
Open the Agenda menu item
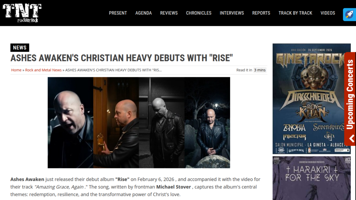click(x=144, y=13)
